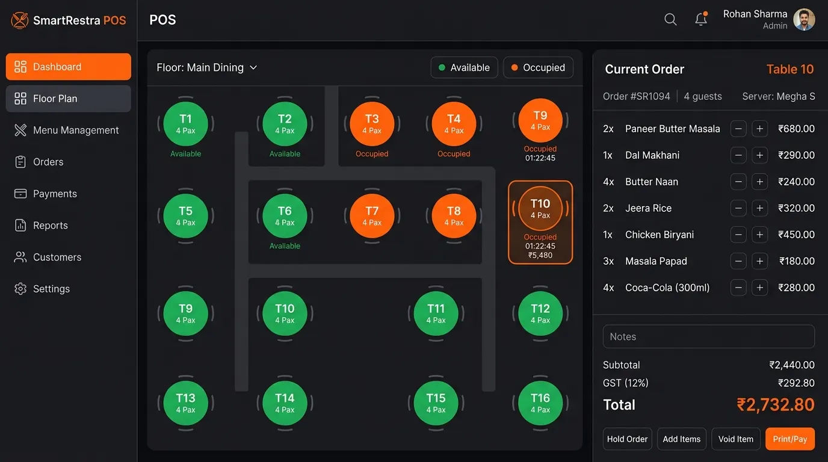Click Rohan Sharma's profile avatar
The width and height of the screenshot is (828, 462).
804,19
